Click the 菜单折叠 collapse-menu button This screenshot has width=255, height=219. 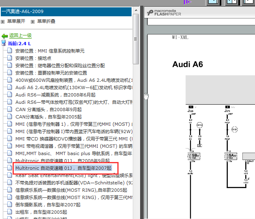[43, 21]
